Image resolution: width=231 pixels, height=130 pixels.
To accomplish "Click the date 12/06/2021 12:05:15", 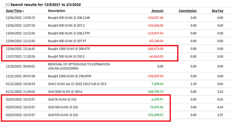I will 20,18.
